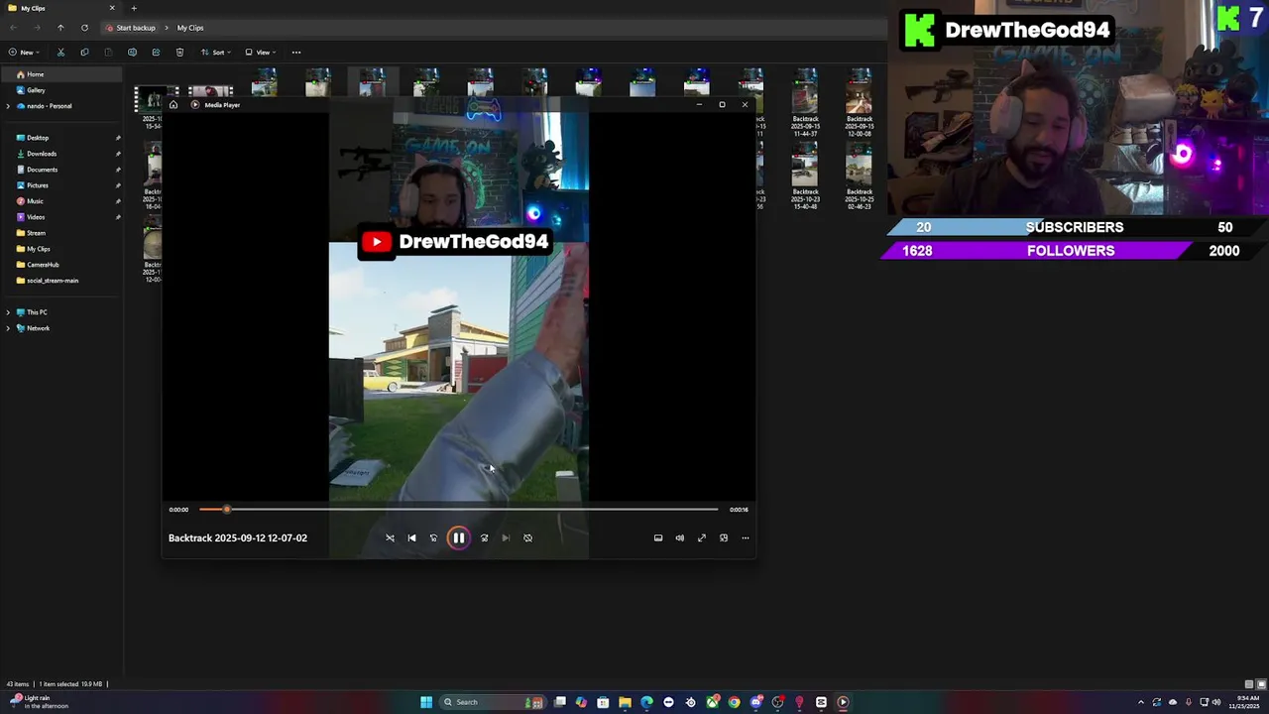Click the 0:00:16 duration time label
The height and width of the screenshot is (714, 1269).
pos(739,510)
